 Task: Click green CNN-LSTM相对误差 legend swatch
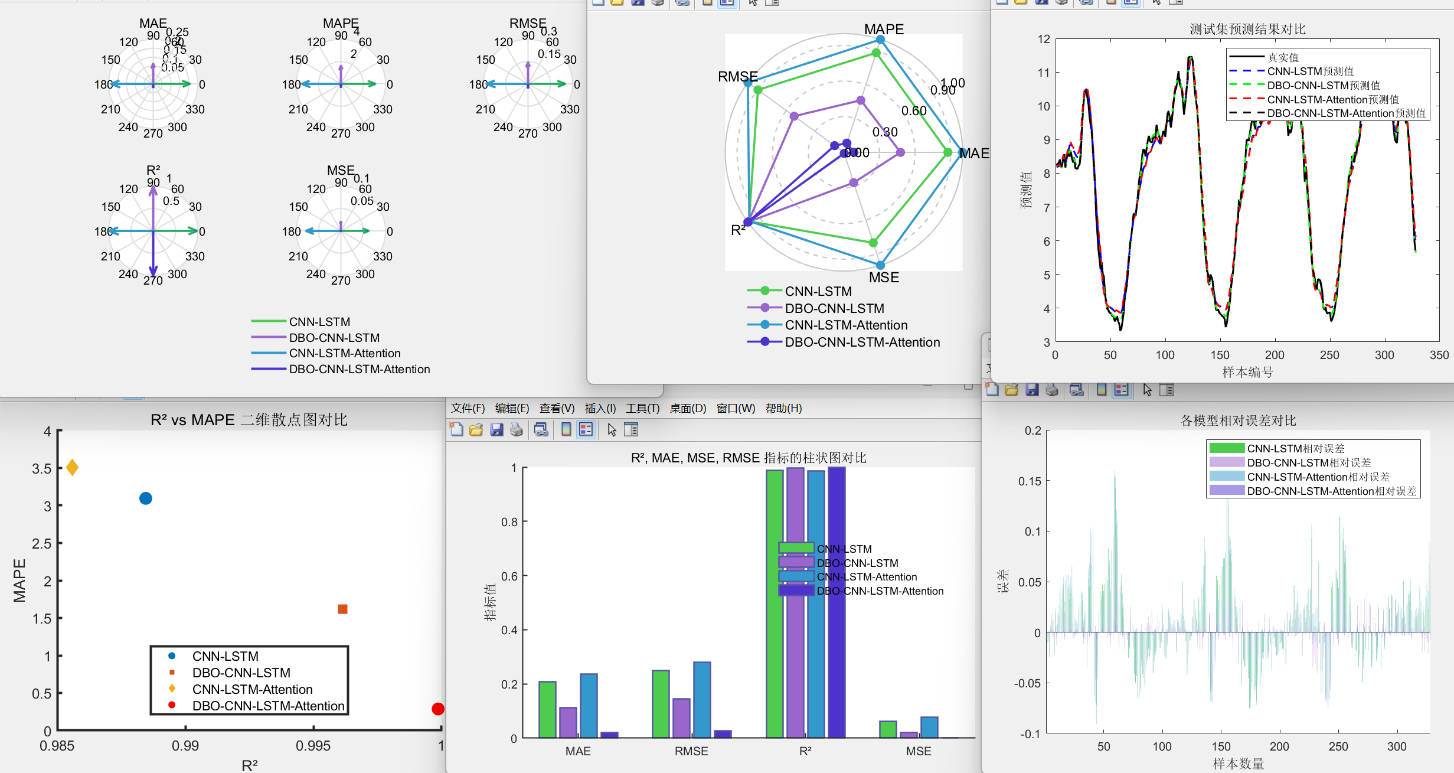point(1226,448)
